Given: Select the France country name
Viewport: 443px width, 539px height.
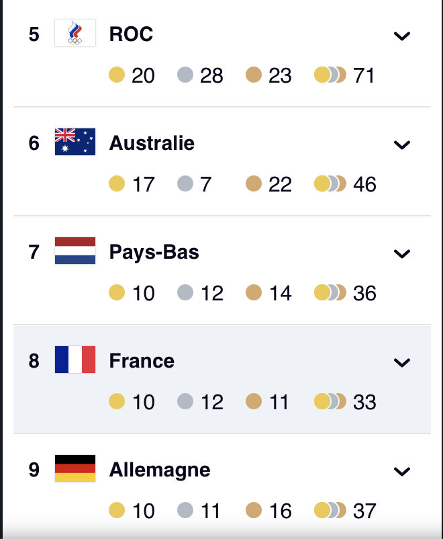Looking at the screenshot, I should click(x=142, y=360).
